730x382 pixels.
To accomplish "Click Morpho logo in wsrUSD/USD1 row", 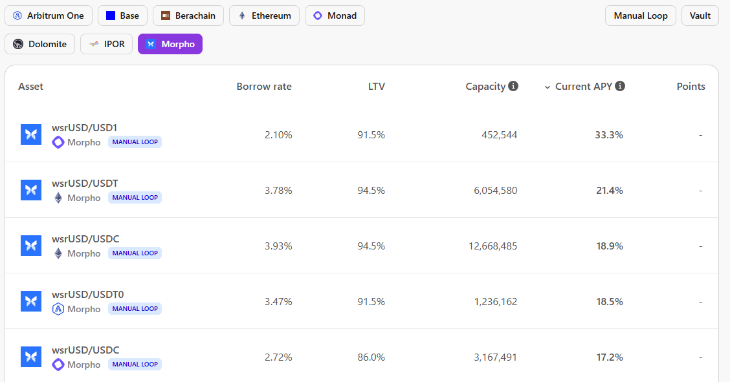I will coord(31,135).
